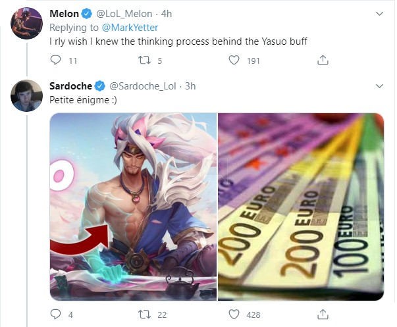Viewport: 397px width, 327px height.
Task: Open Sardoche's profile name link
Action: 70,86
